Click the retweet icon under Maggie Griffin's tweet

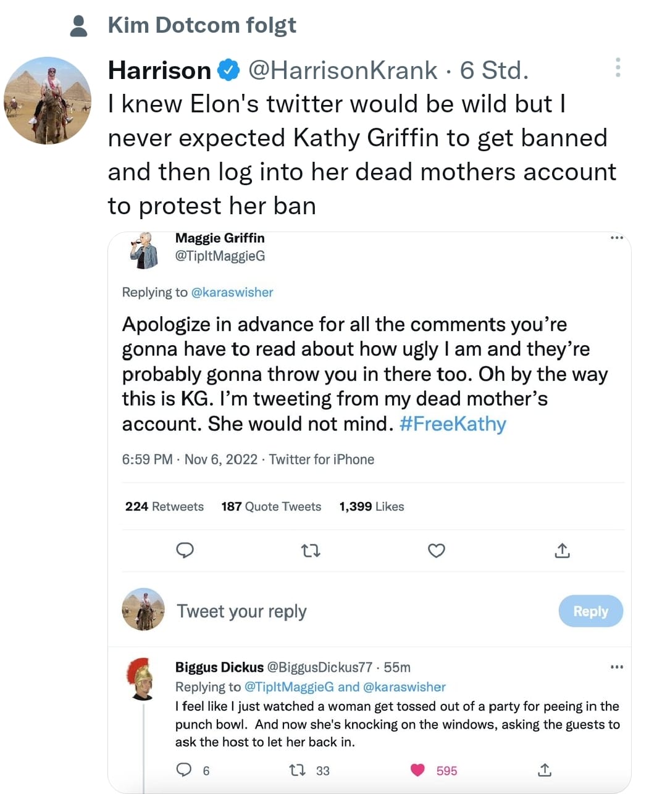(x=311, y=550)
